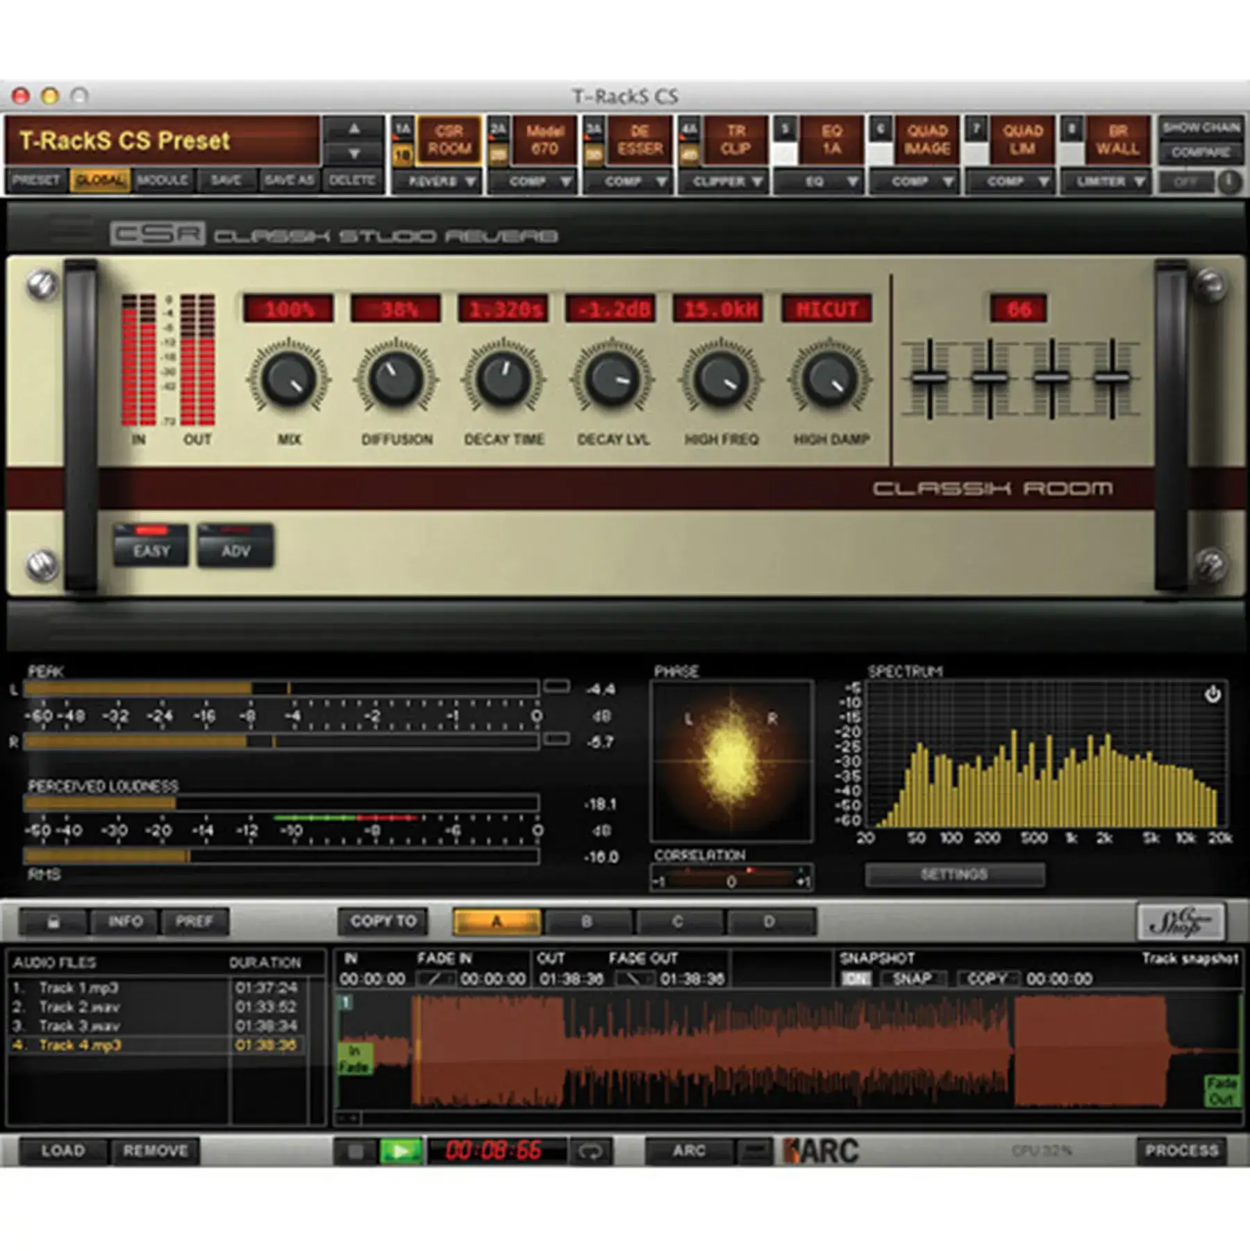Click the green play button
1250x1250 pixels.
click(x=401, y=1151)
